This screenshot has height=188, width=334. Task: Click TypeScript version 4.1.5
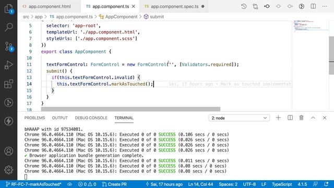[x=302, y=184]
